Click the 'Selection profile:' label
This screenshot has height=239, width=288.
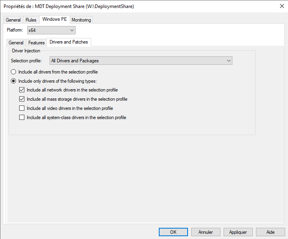coord(26,61)
